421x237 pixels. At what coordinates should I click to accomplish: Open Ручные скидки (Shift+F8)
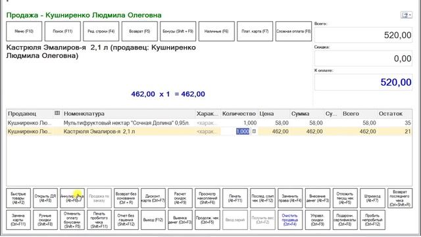pyautogui.click(x=45, y=220)
